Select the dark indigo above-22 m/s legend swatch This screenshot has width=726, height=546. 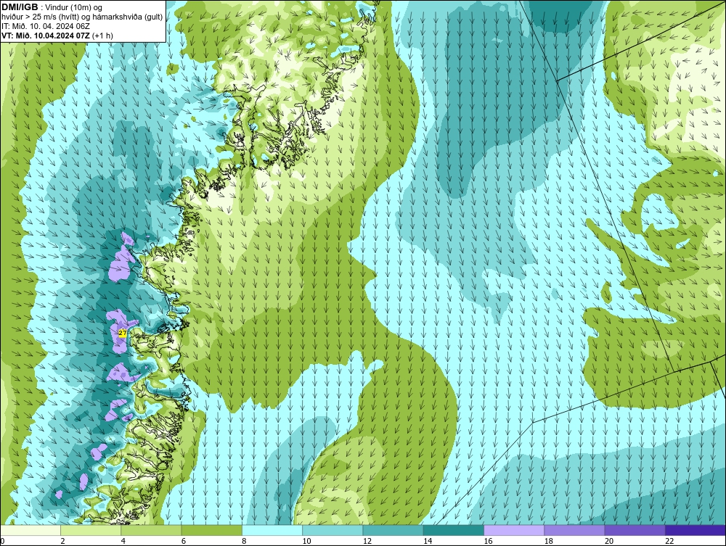pos(696,530)
